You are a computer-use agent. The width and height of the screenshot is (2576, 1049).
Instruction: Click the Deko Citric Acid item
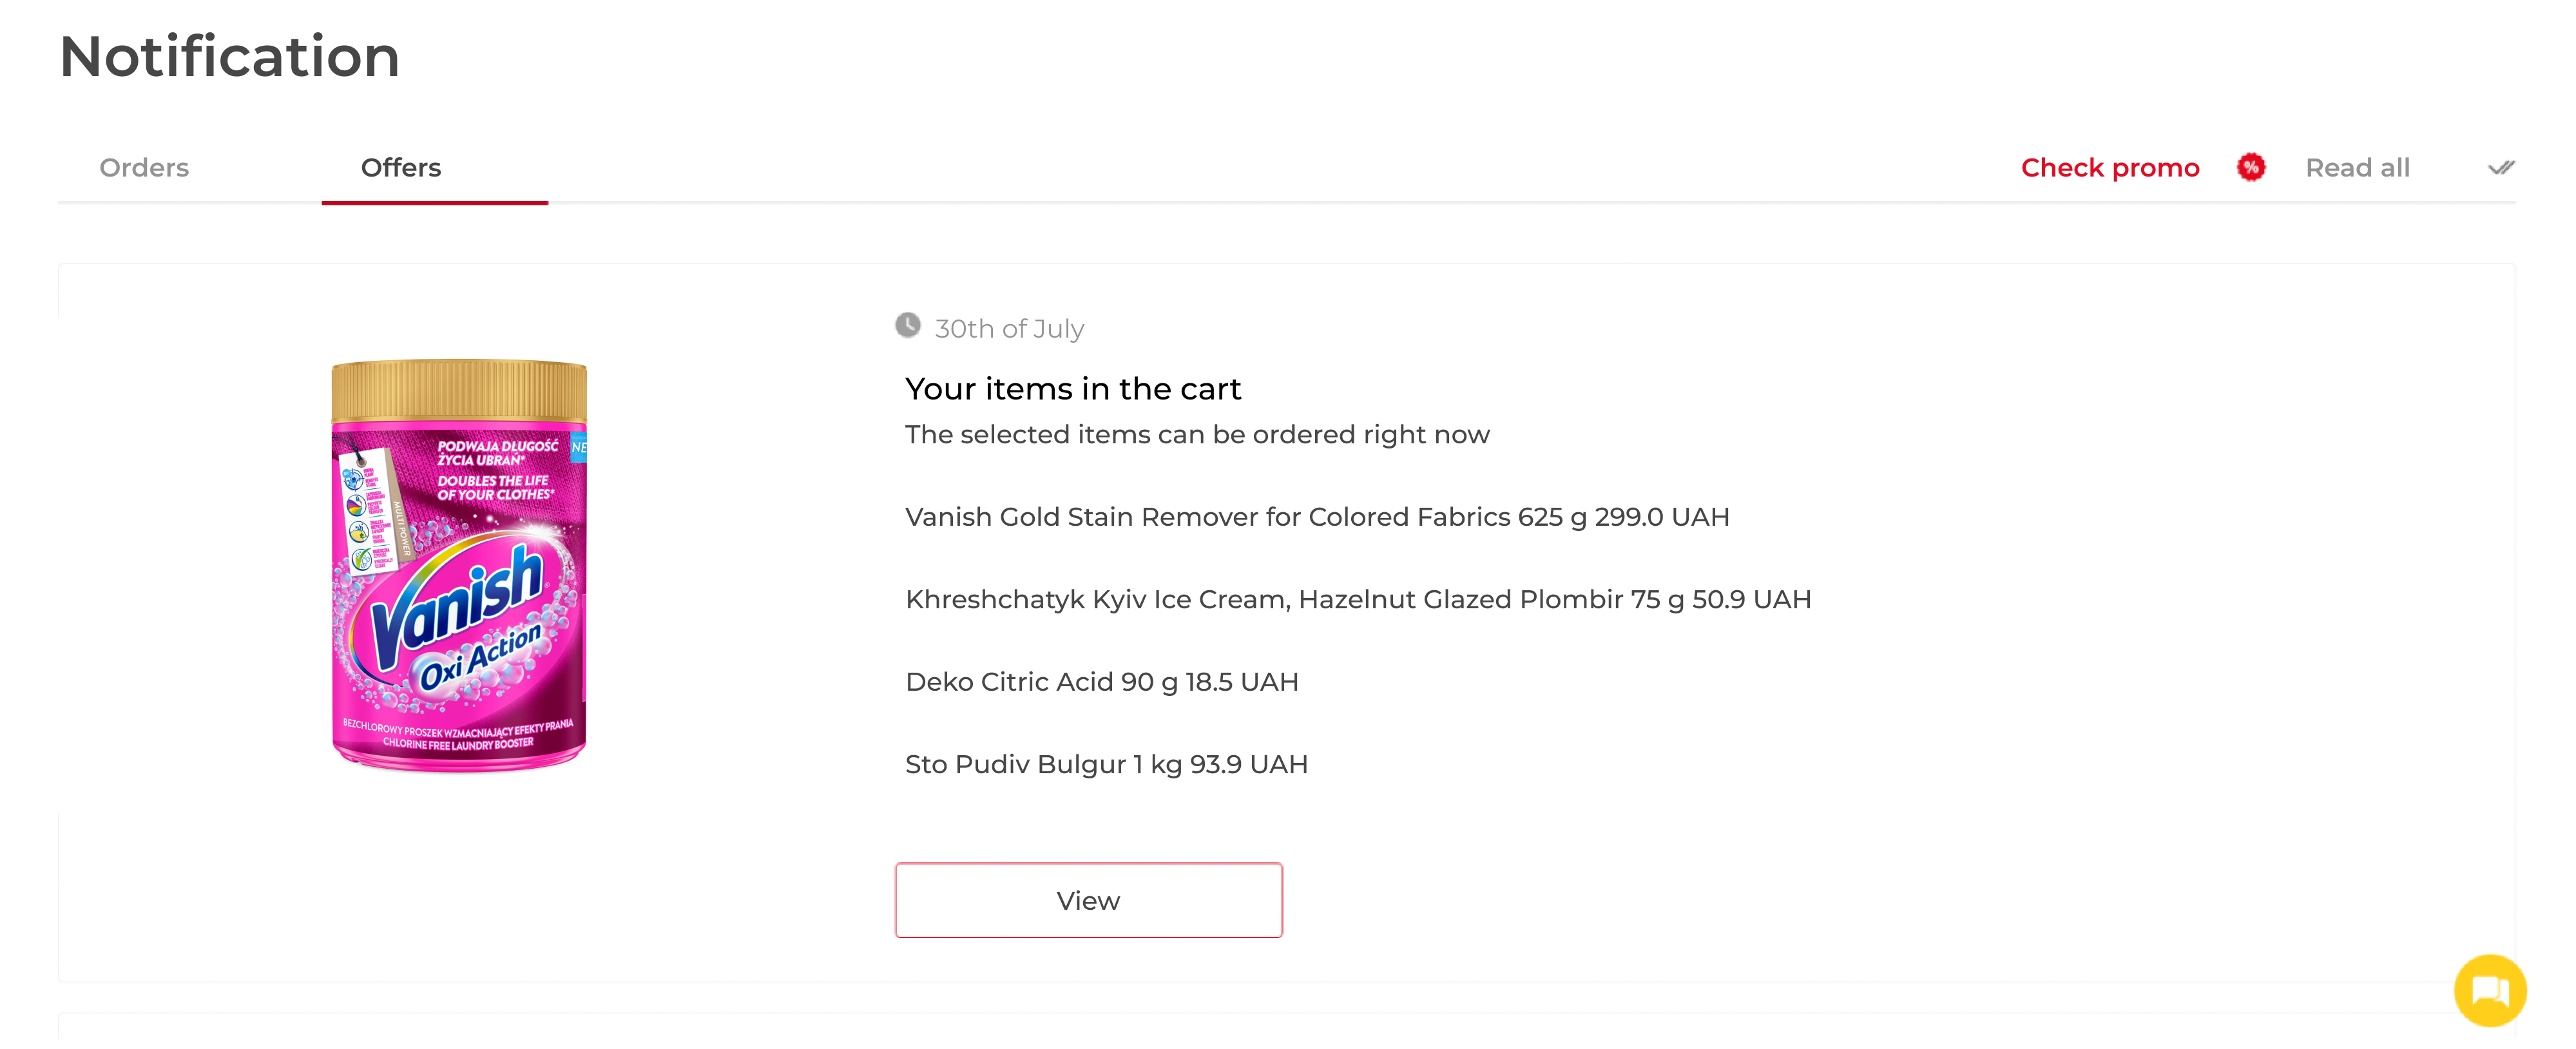coord(1101,681)
